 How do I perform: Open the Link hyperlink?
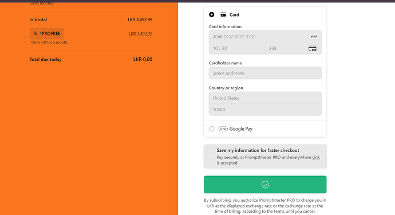(316, 157)
